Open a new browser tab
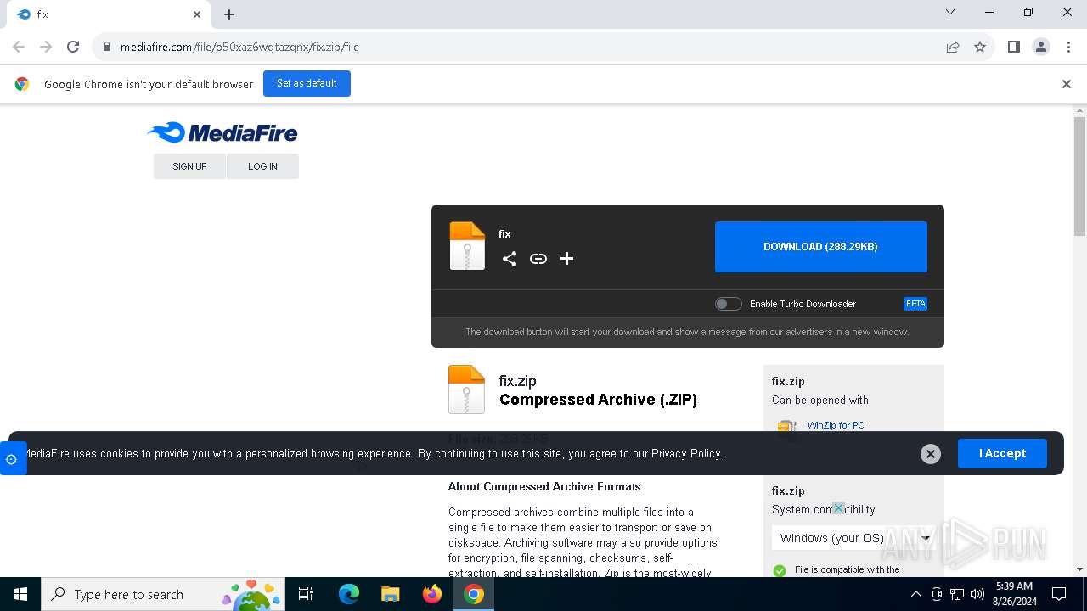 pyautogui.click(x=229, y=14)
